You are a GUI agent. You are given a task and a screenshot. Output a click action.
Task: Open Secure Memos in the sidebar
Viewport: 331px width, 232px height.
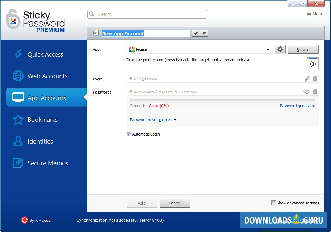(47, 163)
